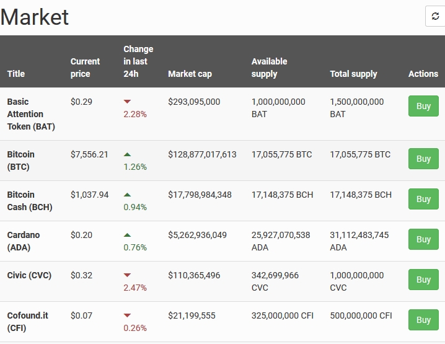Sort by Current price column header
This screenshot has height=344, width=445.
coord(85,68)
